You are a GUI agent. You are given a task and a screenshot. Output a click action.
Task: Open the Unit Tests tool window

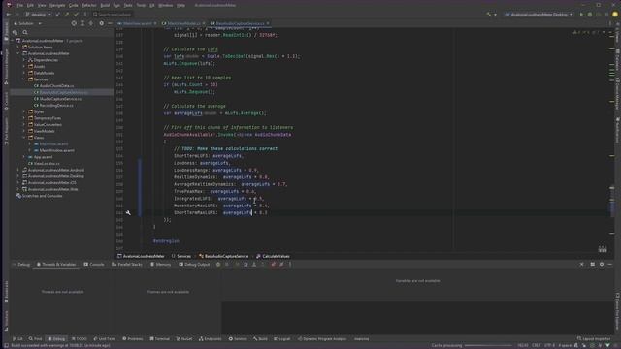pyautogui.click(x=105, y=339)
